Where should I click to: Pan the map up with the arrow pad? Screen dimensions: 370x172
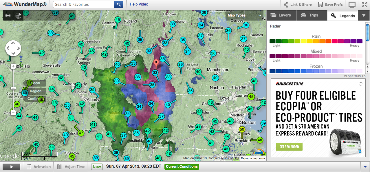pyautogui.click(x=13, y=43)
